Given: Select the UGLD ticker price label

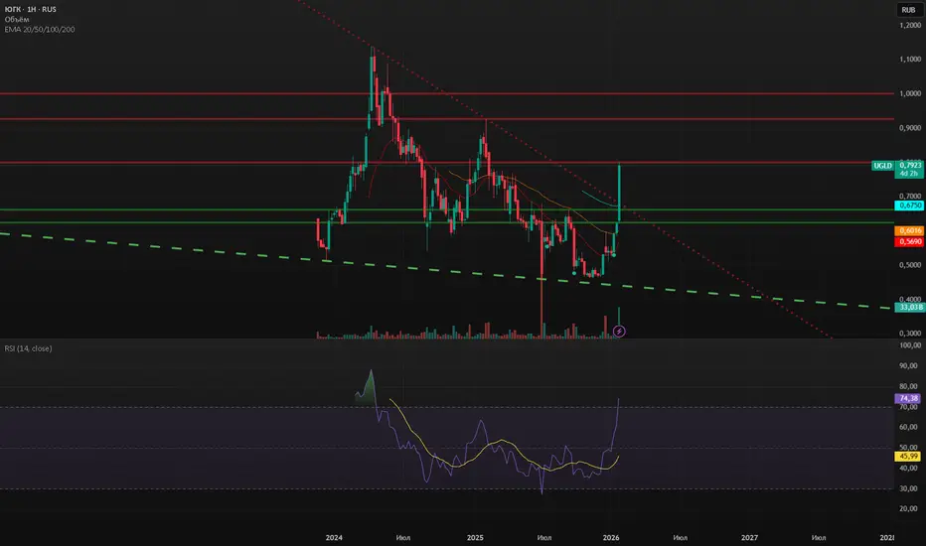Looking at the screenshot, I should pyautogui.click(x=896, y=166).
